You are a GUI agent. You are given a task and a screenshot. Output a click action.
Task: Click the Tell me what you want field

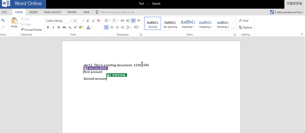pyautogui.click(x=117, y=12)
